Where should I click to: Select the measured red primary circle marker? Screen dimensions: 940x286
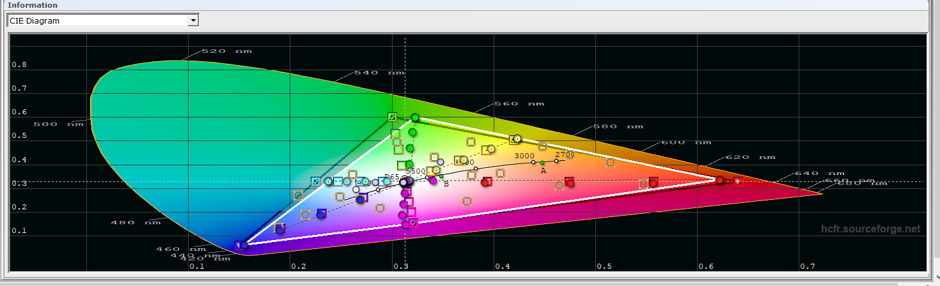[x=719, y=180]
